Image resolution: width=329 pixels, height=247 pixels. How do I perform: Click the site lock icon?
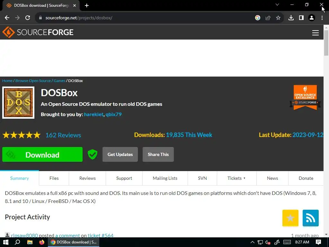(40, 18)
